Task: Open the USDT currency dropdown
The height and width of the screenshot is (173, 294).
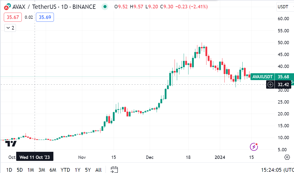Action: click(285, 7)
